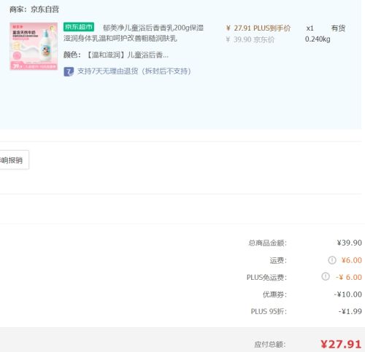
Task: Click the info icon next to 运费
Action: pos(332,260)
